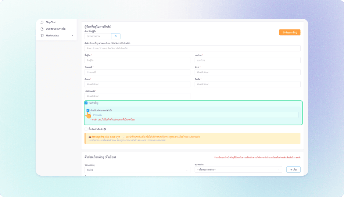
Task: Open ShipChat via its chat bubble icon
Action: [x=42, y=22]
